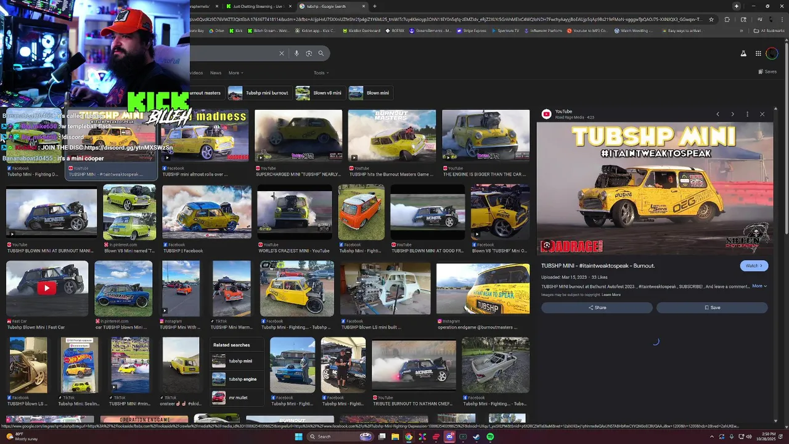
Task: Show hidden system tray icons
Action: [712, 437]
